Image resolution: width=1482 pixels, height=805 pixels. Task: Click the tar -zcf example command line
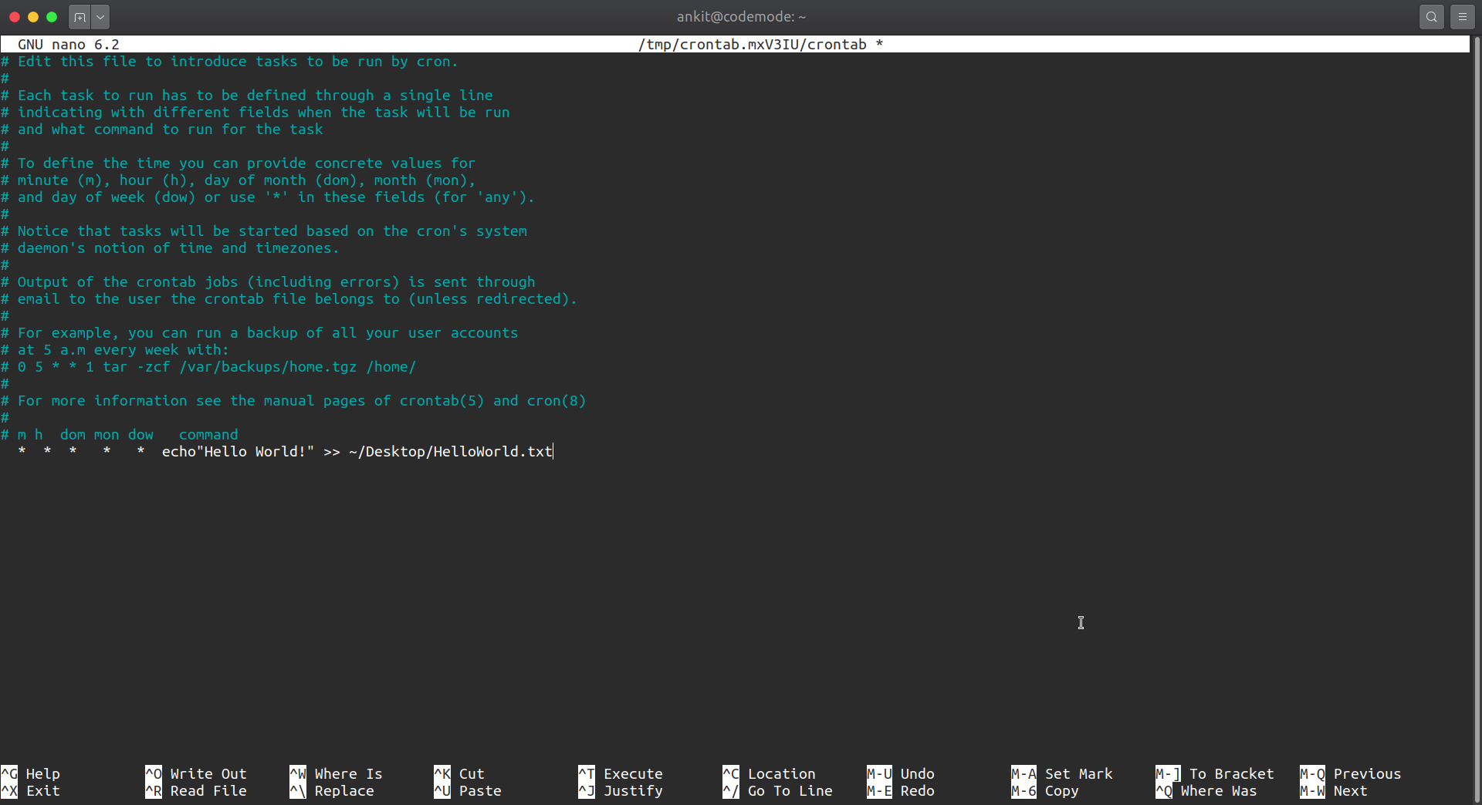(x=208, y=367)
